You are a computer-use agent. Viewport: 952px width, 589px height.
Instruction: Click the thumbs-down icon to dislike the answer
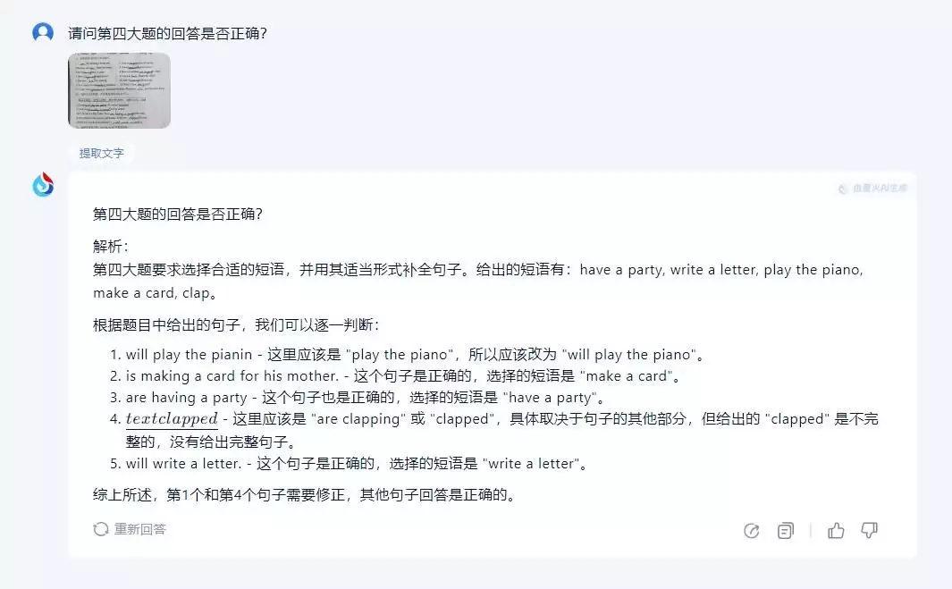869,531
